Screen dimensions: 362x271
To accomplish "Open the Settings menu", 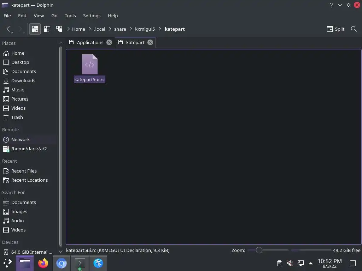I will pyautogui.click(x=92, y=16).
